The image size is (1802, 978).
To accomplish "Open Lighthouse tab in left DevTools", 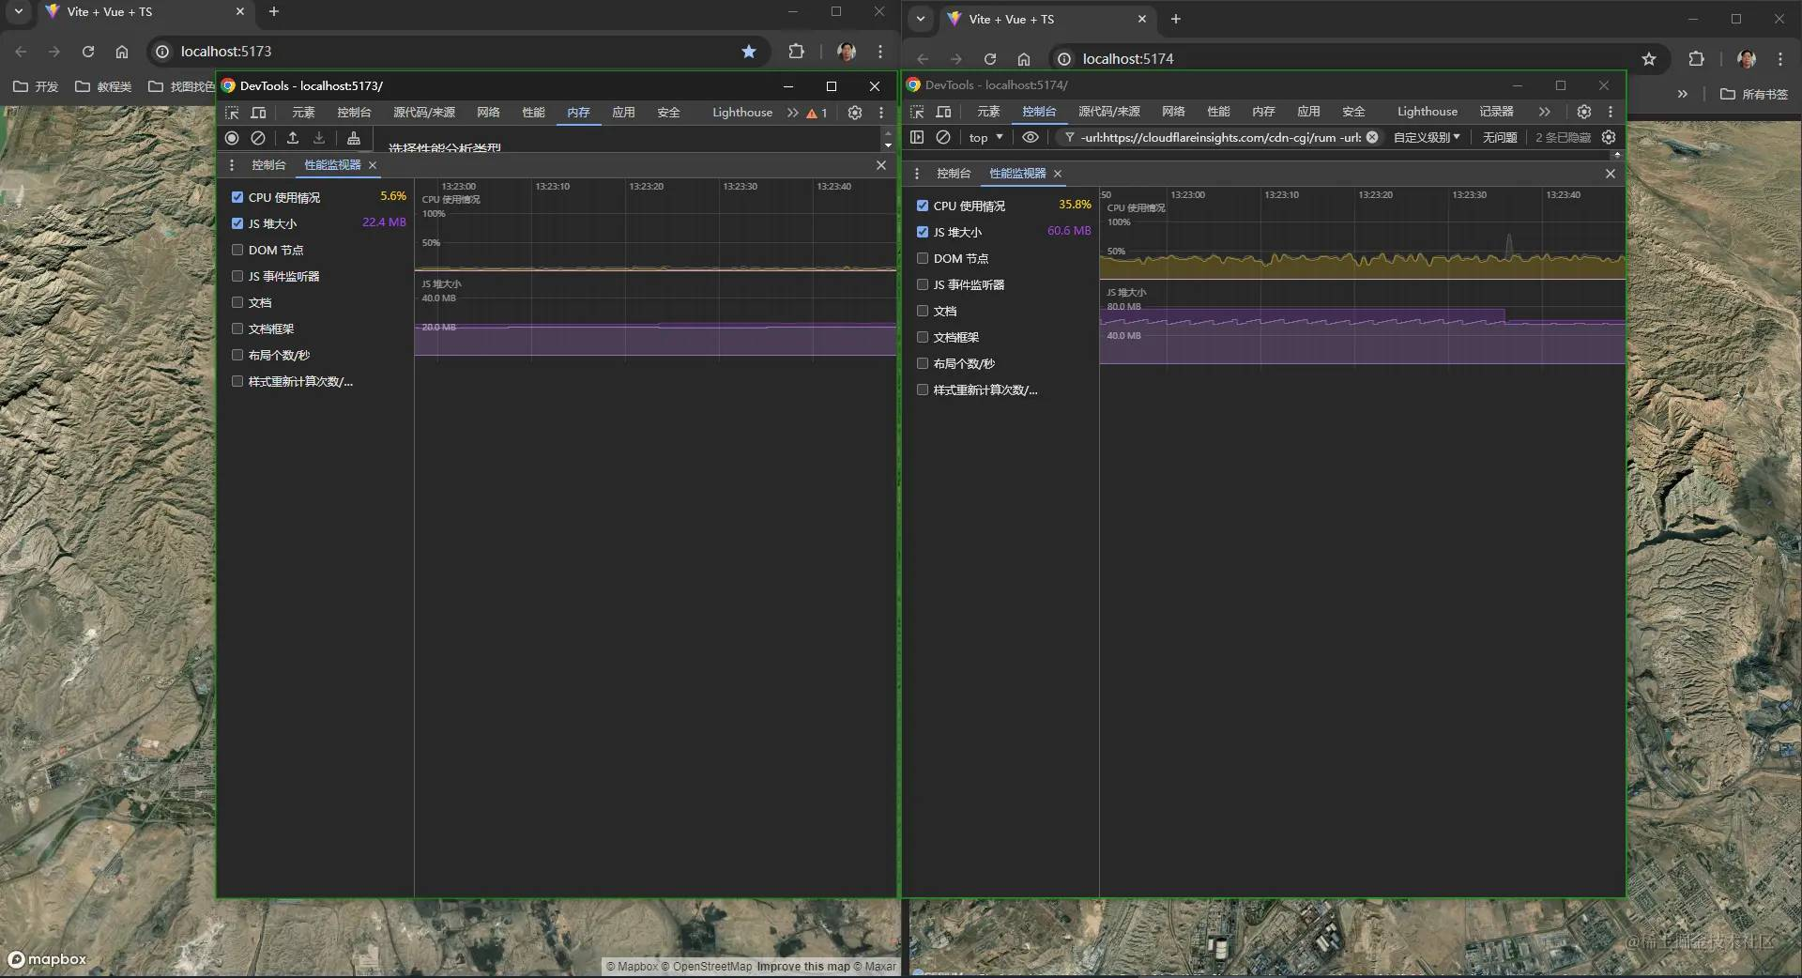I will click(742, 113).
